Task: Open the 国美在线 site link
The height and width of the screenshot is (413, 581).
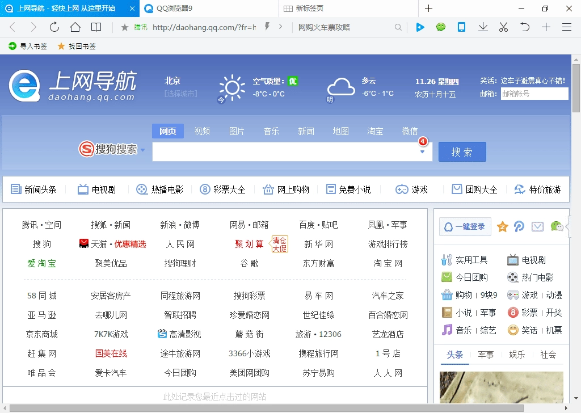Action: pos(111,354)
